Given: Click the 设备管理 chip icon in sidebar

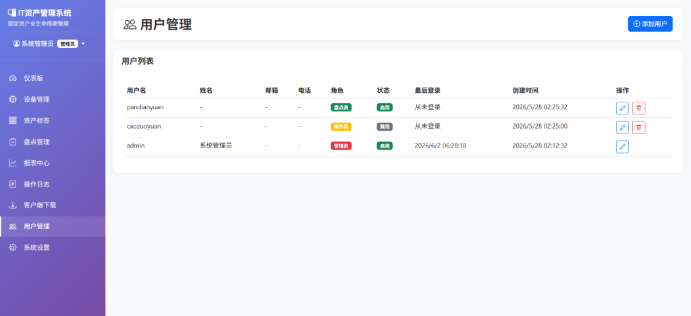Looking at the screenshot, I should (x=13, y=100).
